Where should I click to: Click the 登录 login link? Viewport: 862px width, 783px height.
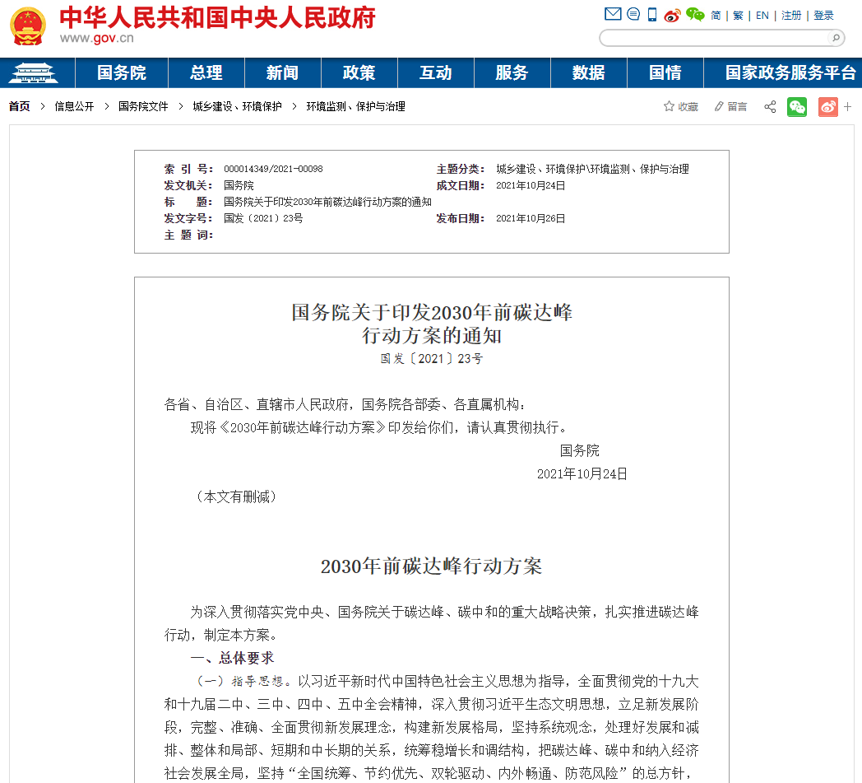[x=823, y=15]
